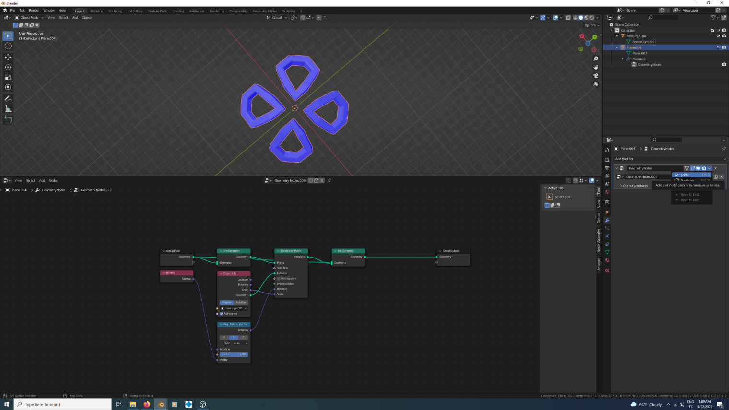Select the Rotate tool in viewport toolbar

pos(8,67)
